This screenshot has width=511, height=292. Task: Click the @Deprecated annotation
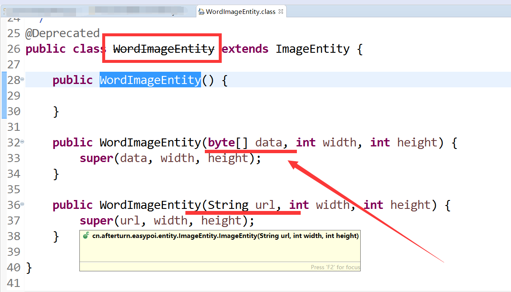(x=63, y=33)
